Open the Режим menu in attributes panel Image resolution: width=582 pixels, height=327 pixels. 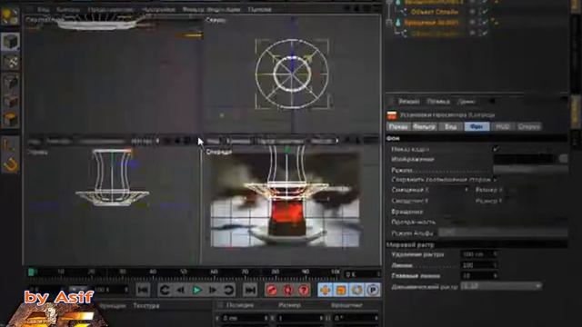[x=408, y=101]
